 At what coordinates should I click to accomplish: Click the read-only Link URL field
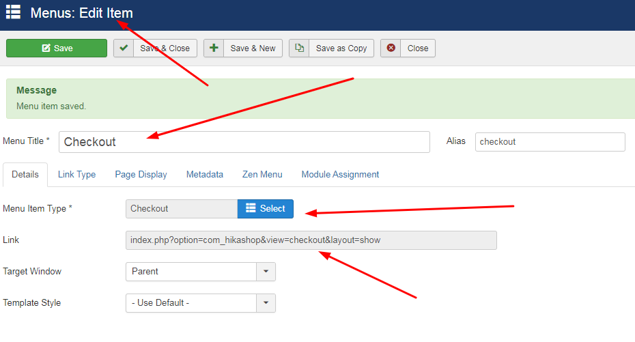[311, 240]
